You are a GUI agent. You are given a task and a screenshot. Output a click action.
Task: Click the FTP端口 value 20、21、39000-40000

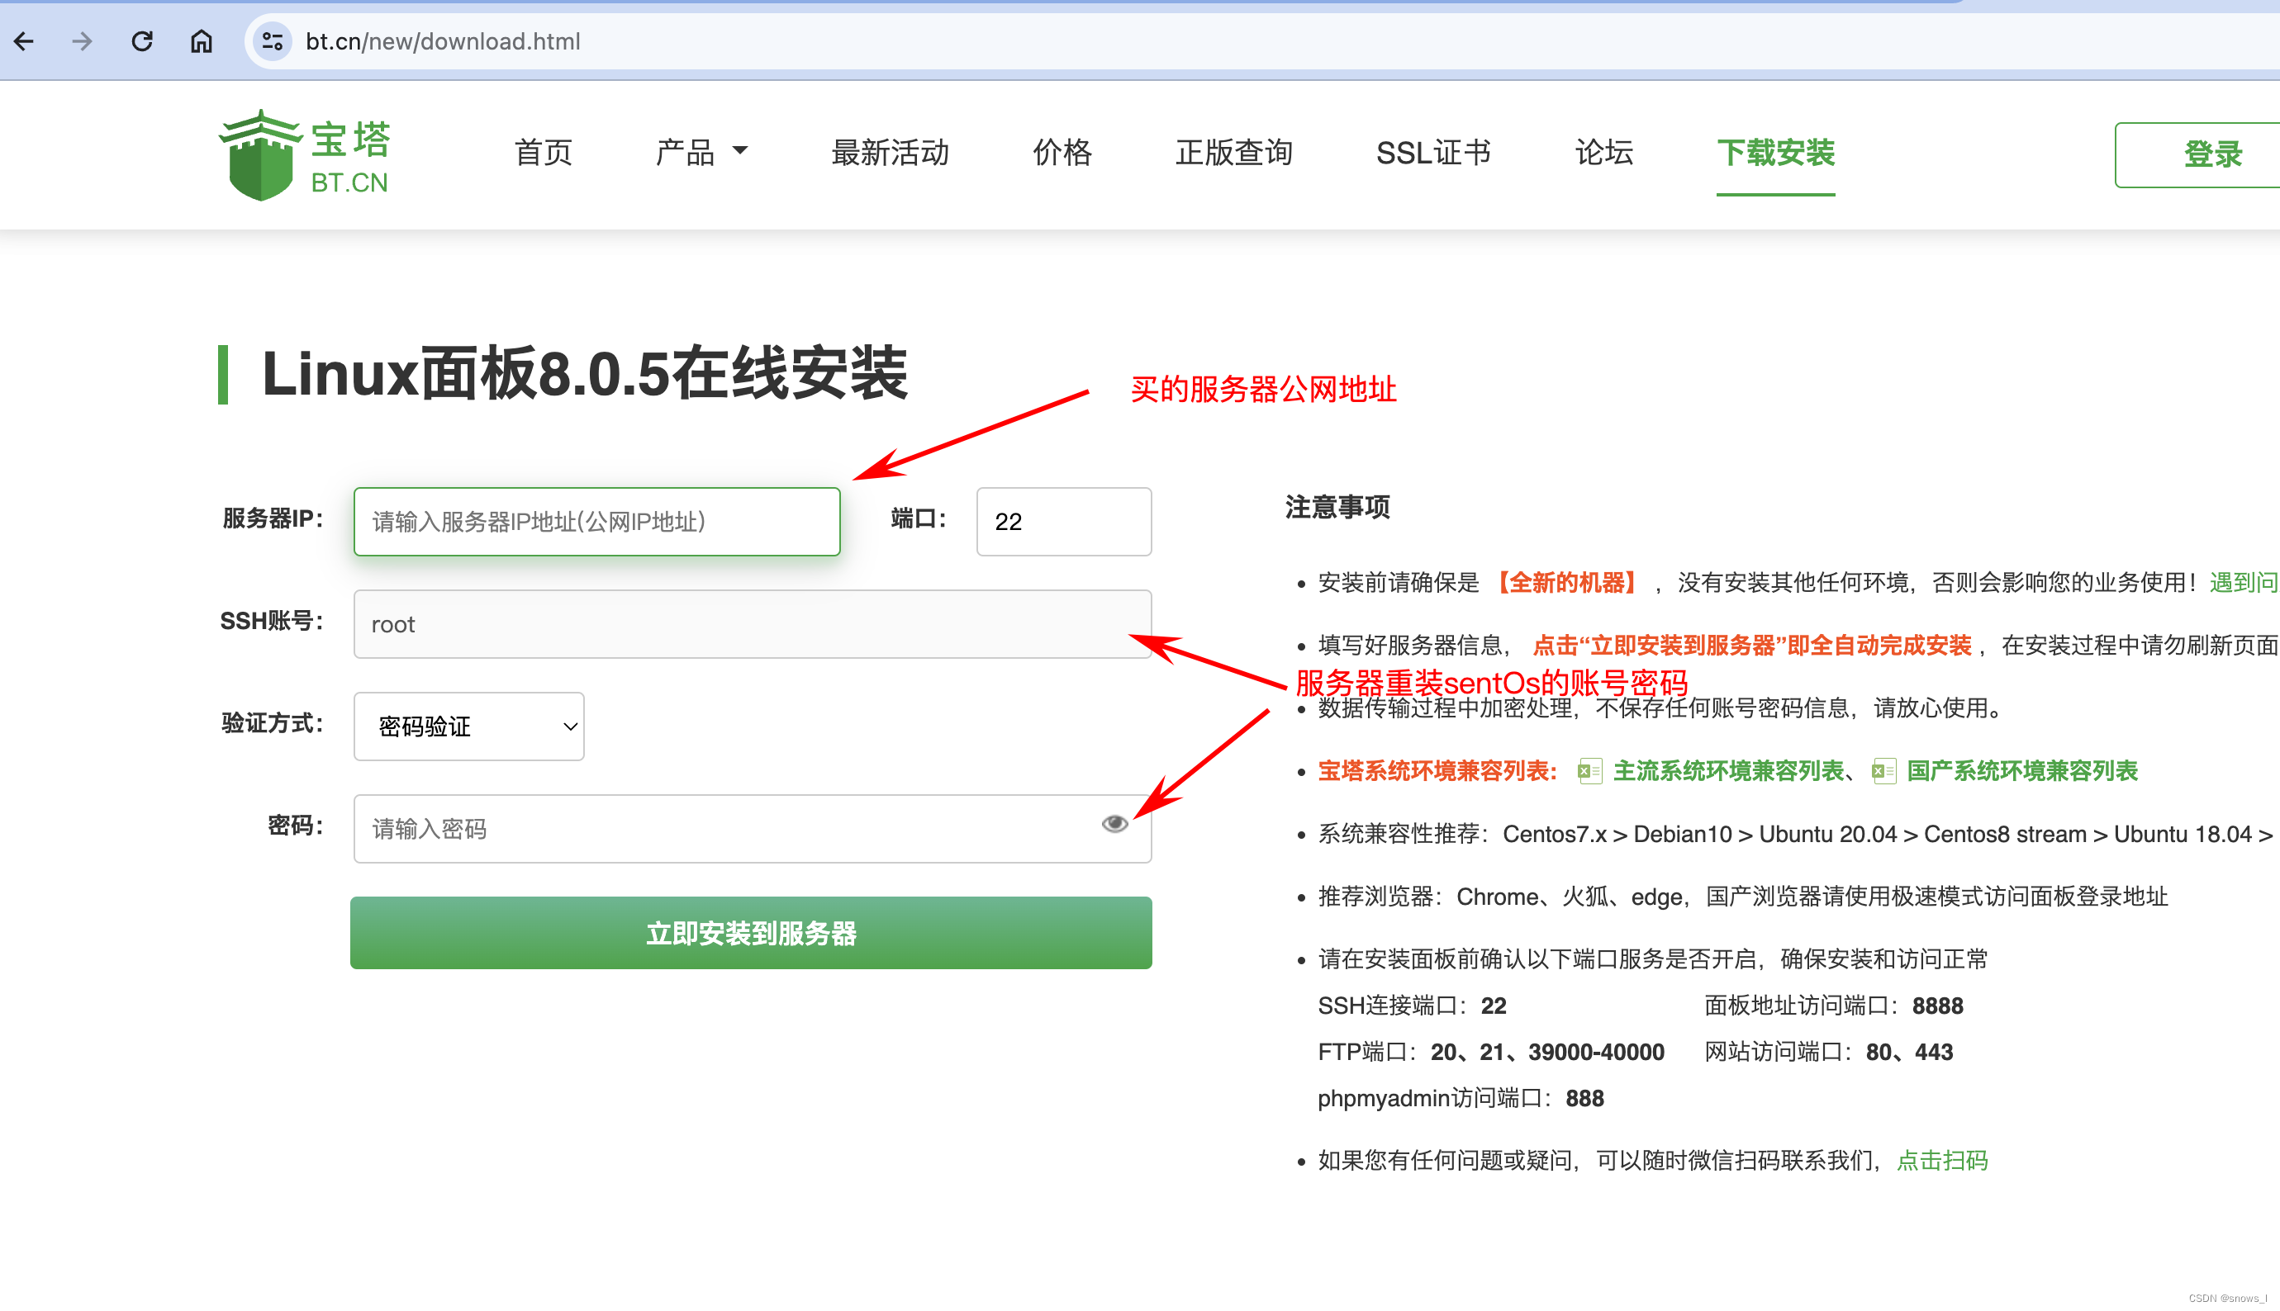click(1546, 1052)
